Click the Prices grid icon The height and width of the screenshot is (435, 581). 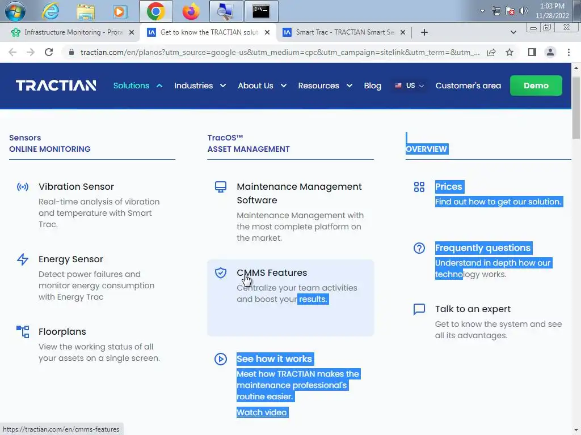click(419, 187)
